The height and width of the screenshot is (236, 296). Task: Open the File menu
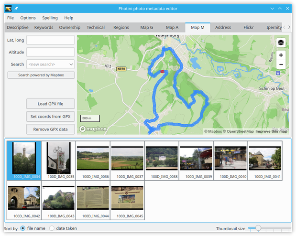coord(11,18)
